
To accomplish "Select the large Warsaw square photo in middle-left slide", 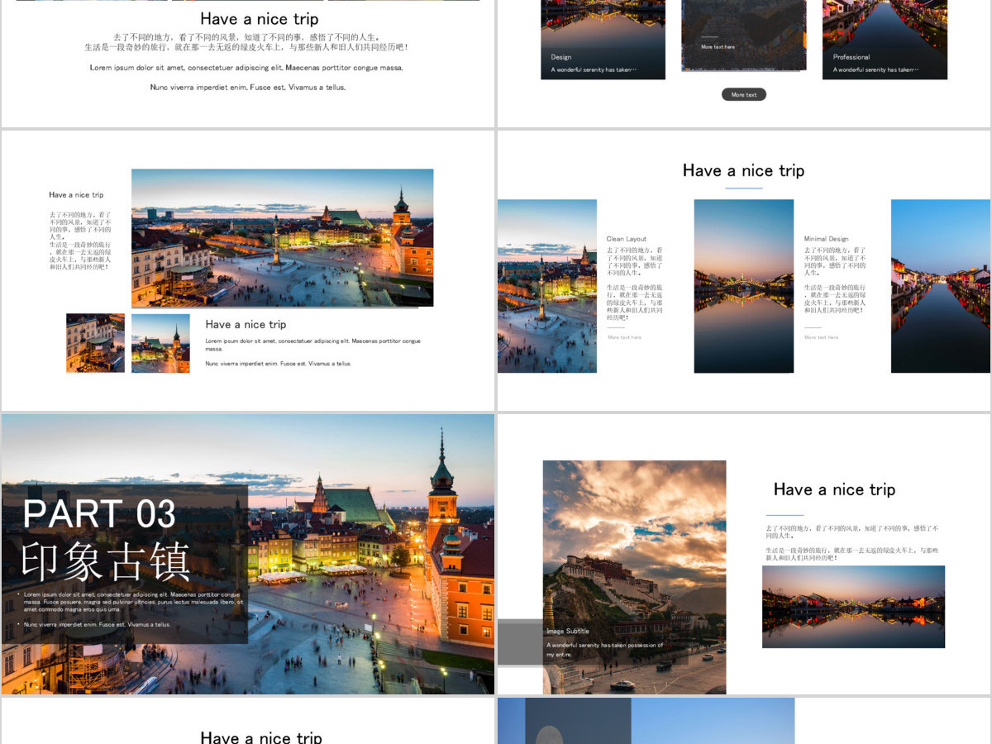I will click(282, 238).
